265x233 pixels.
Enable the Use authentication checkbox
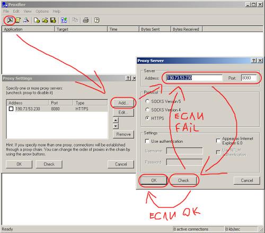(x=147, y=141)
